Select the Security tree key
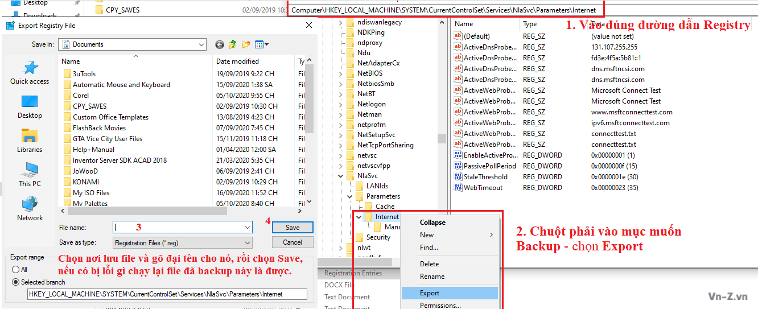Viewport: 758px width, 309px height. point(378,237)
